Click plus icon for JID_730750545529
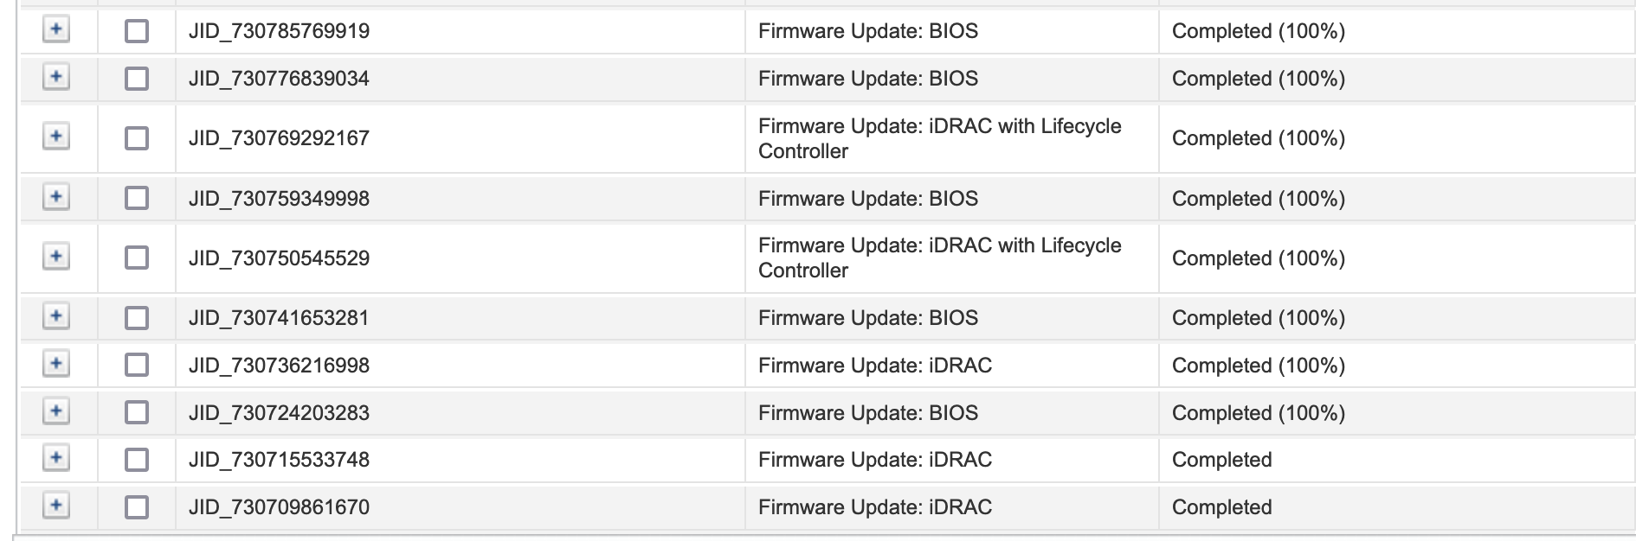Screen dimensions: 1636x541 56,257
